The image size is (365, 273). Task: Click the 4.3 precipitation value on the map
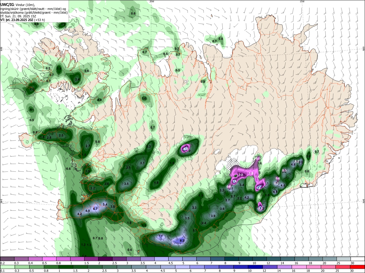click(247, 197)
